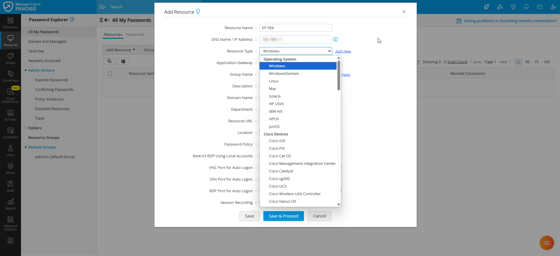
Task: Set page size to 50
Action: tap(527, 62)
